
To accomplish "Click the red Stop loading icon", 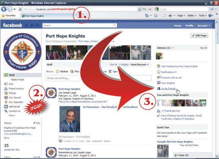I will click(x=150, y=9).
